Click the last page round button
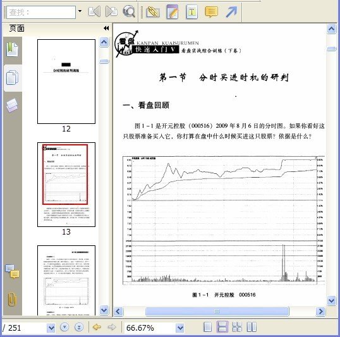 pyautogui.click(x=79, y=328)
